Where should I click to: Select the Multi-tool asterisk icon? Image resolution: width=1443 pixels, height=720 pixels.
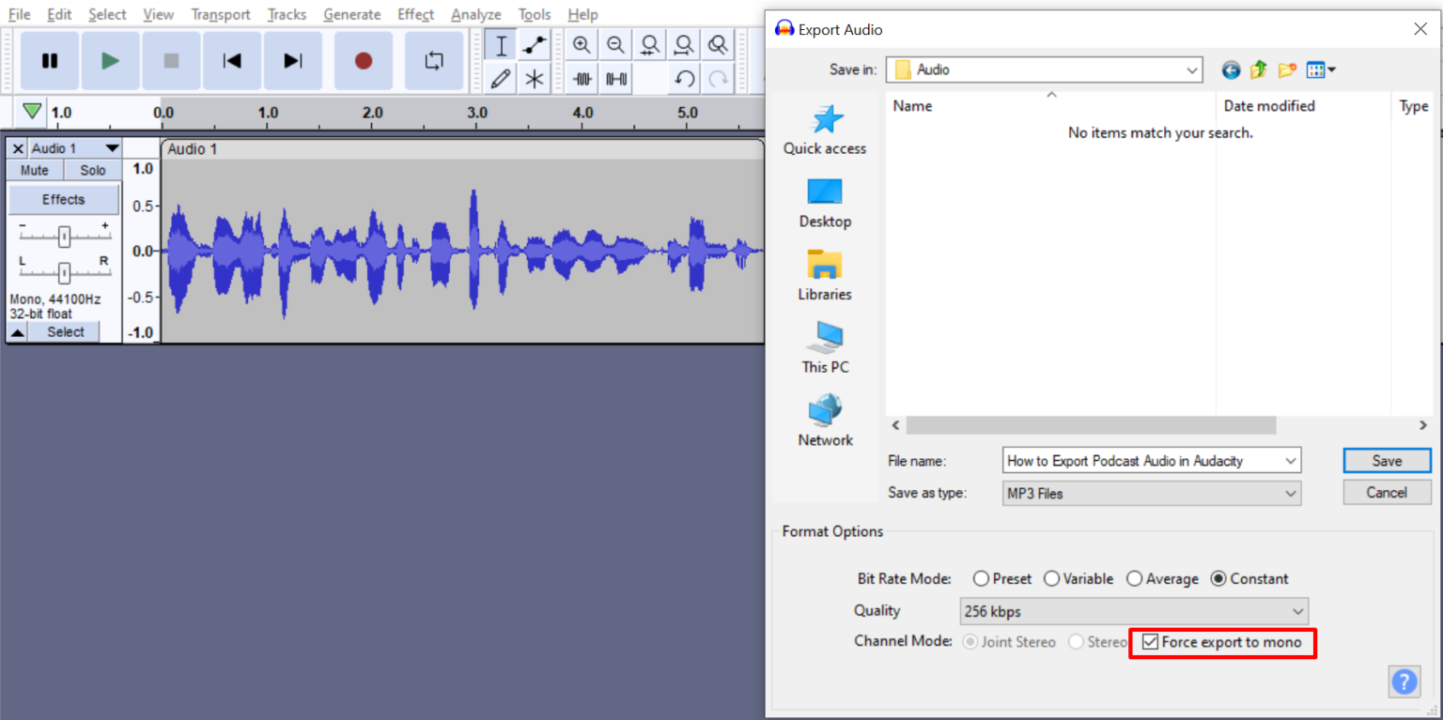pos(534,79)
